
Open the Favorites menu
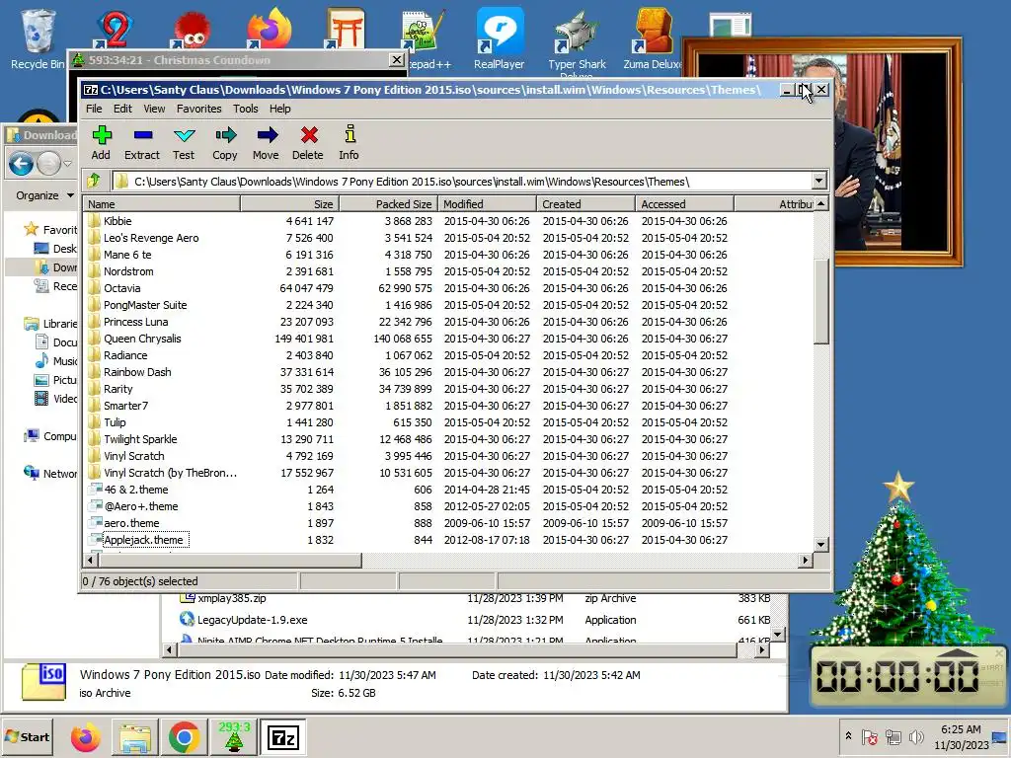(x=199, y=109)
